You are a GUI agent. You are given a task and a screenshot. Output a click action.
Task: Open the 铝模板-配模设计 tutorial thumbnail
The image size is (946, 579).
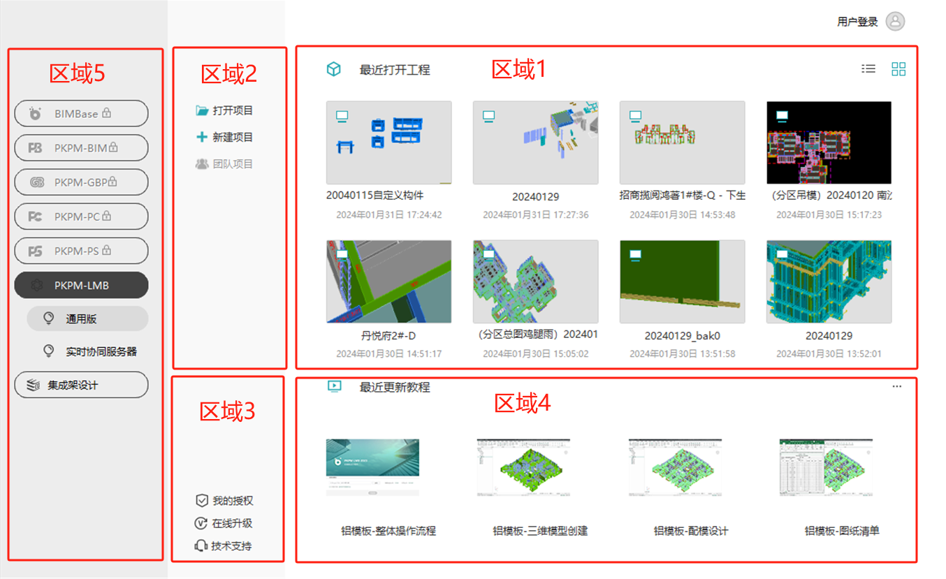[676, 467]
